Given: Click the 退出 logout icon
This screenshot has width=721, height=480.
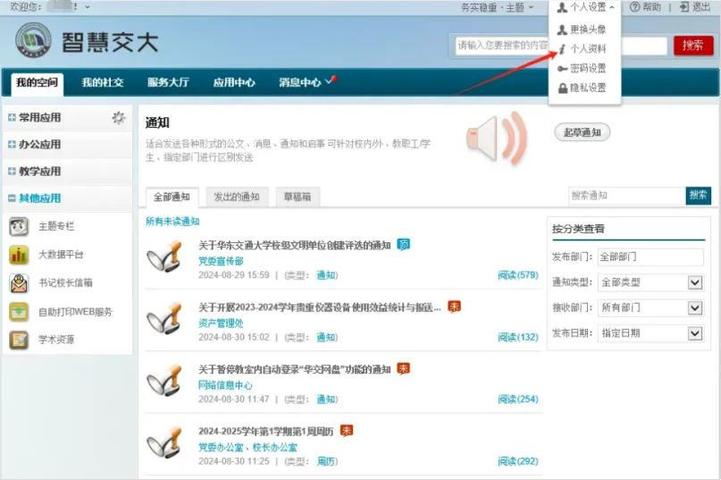Looking at the screenshot, I should click(x=684, y=7).
